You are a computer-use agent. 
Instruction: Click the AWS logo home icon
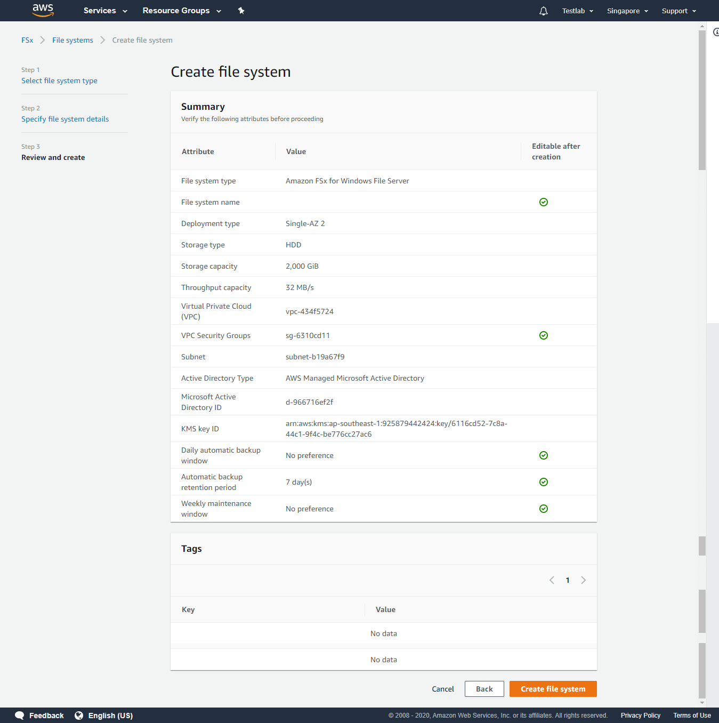coord(43,10)
